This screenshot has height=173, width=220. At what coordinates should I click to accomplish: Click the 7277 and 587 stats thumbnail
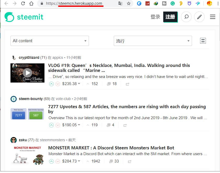27,114
